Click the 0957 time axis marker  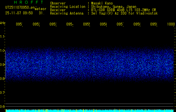(120, 24)
